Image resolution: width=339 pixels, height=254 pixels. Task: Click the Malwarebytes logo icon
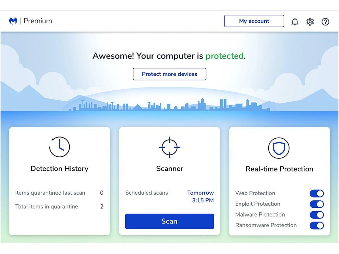(x=13, y=21)
